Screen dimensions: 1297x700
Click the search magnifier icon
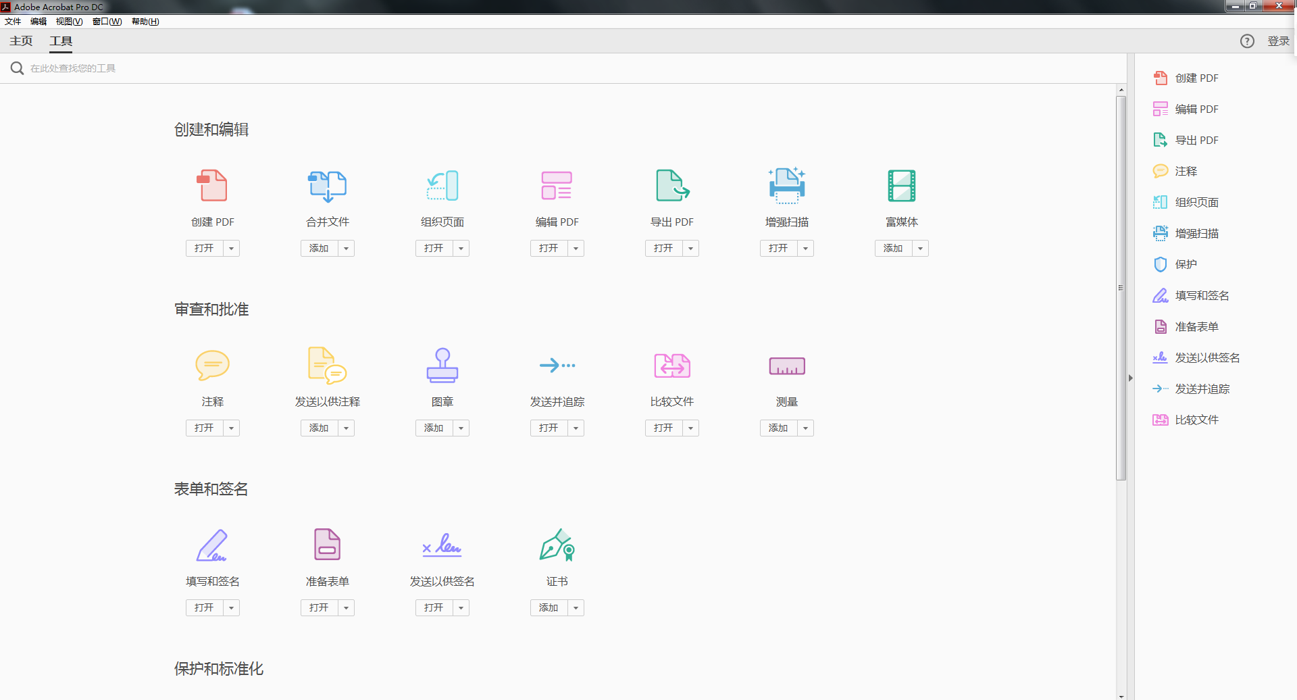tap(17, 68)
